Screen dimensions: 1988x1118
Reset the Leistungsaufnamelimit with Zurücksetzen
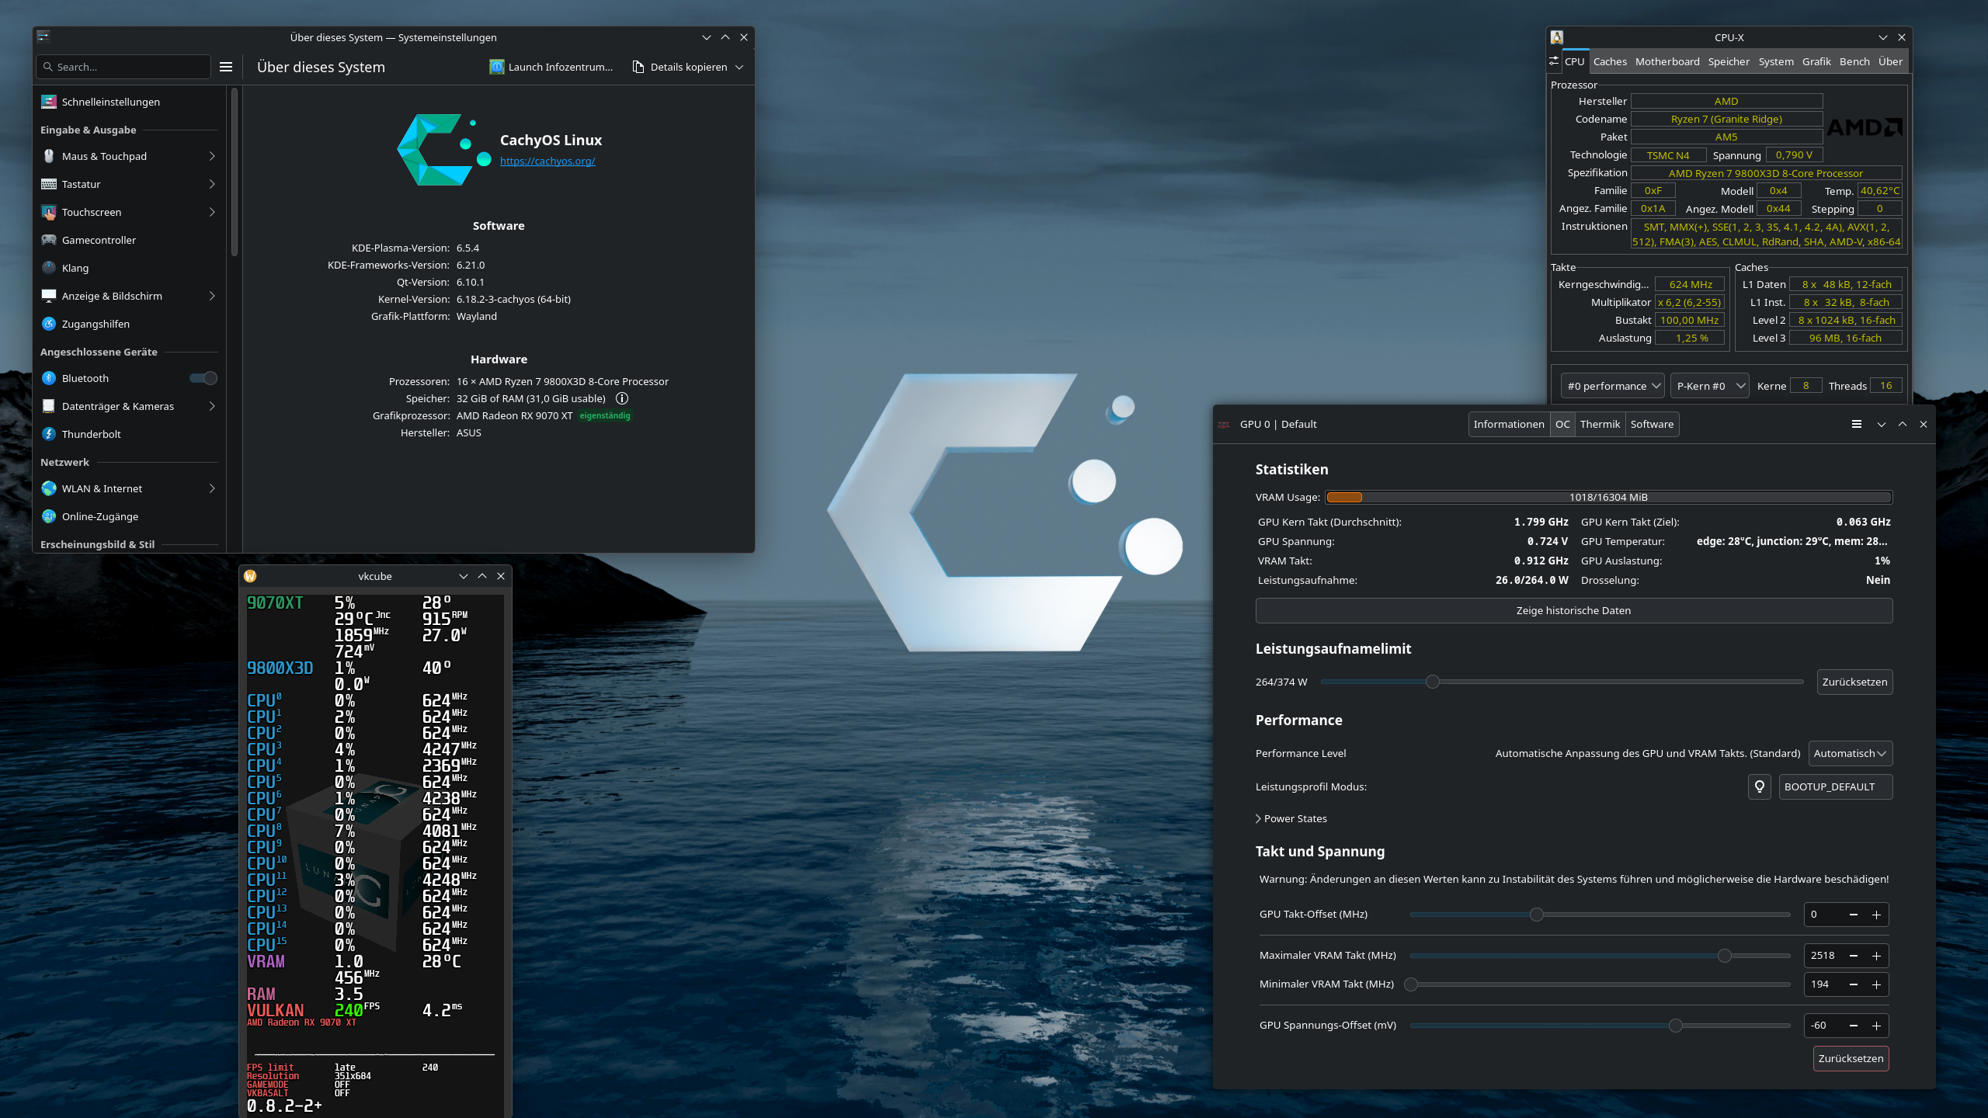tap(1854, 682)
